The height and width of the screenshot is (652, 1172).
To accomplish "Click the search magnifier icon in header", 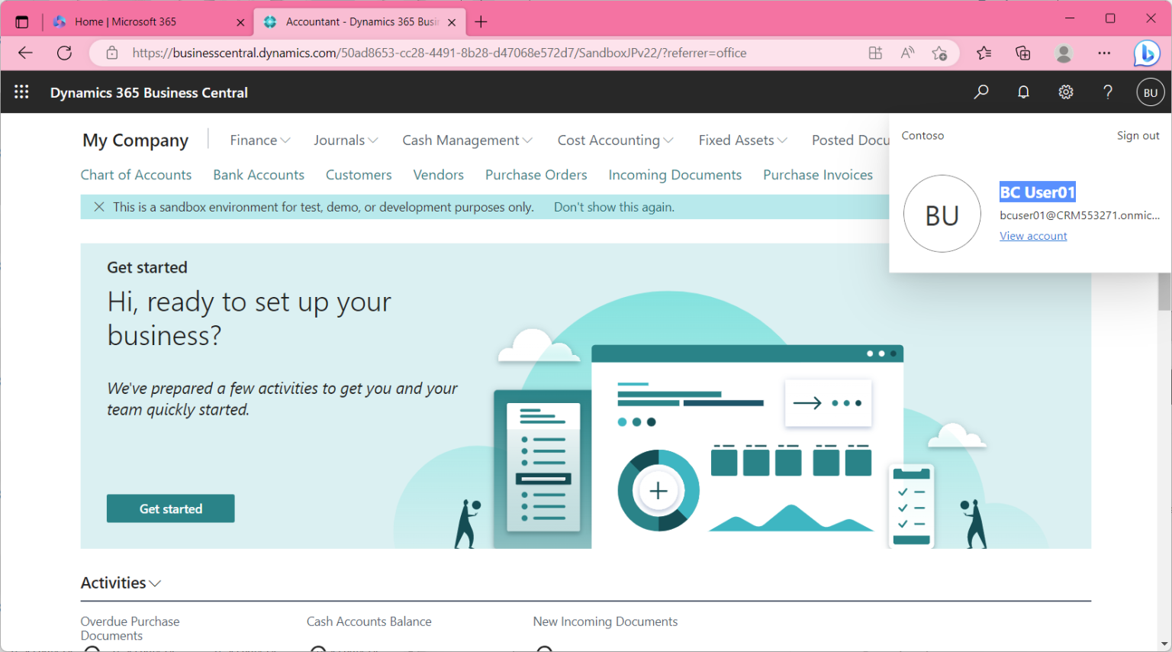I will 981,92.
